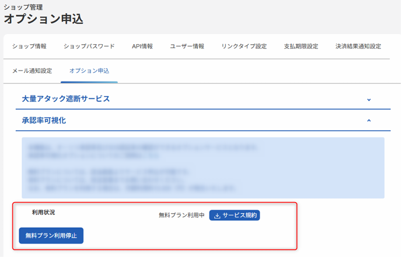This screenshot has height=258, width=402.
Task: Click the 無料プラン利用停止 button
Action: pyautogui.click(x=51, y=235)
